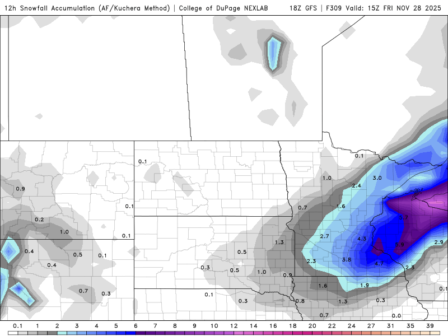Click the legend scale label 39
This screenshot has width=448, height=336.
(430, 326)
